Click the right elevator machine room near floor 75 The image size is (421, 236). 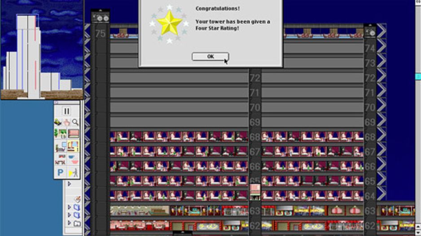(370, 32)
